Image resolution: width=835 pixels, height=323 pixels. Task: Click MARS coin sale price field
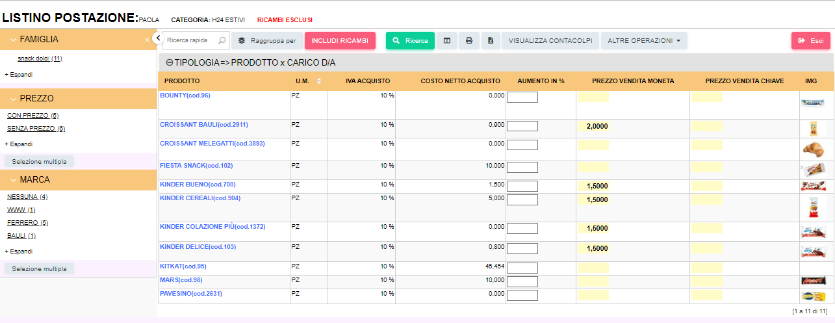point(593,281)
